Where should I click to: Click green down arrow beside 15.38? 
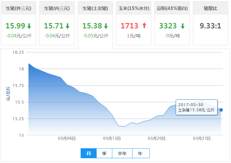coord(106,26)
